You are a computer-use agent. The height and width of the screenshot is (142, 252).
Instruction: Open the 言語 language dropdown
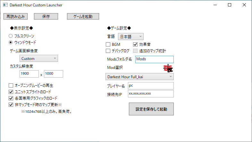(130, 37)
